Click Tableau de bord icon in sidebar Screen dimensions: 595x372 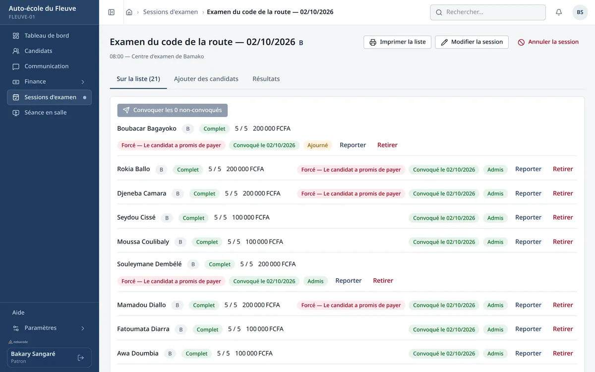[16, 36]
